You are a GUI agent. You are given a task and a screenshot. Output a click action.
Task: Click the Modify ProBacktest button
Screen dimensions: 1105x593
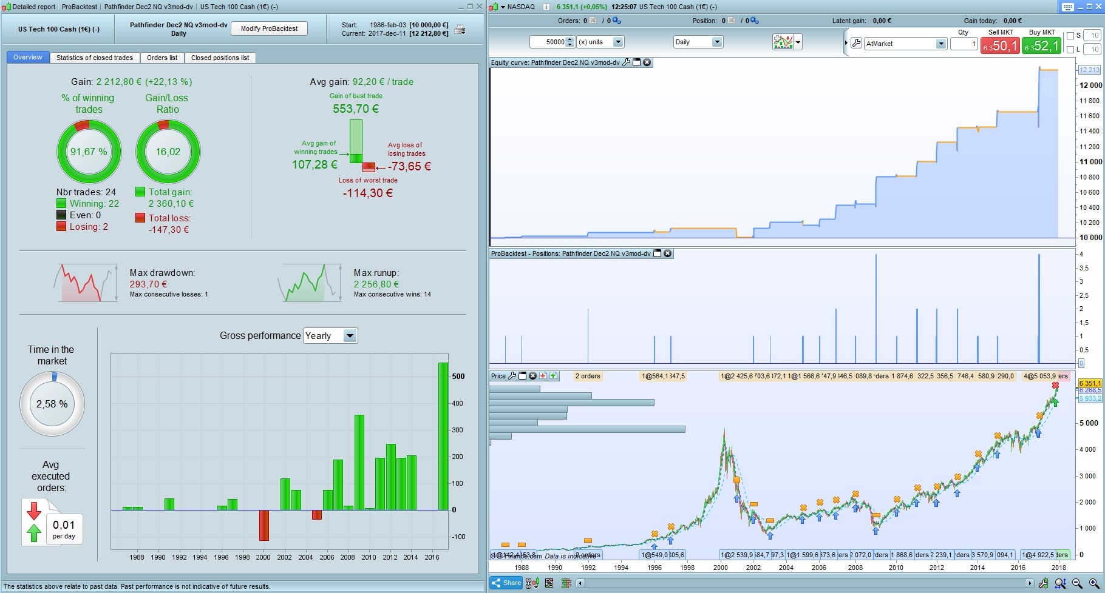coord(269,28)
